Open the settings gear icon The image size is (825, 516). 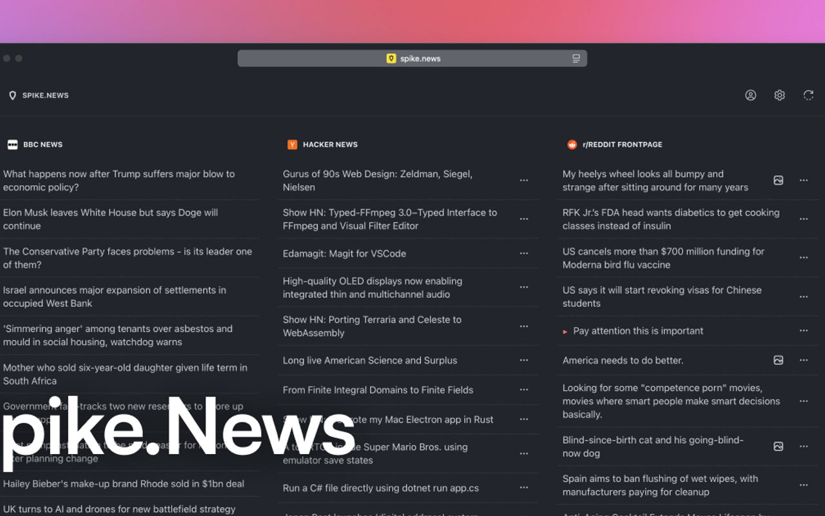779,95
